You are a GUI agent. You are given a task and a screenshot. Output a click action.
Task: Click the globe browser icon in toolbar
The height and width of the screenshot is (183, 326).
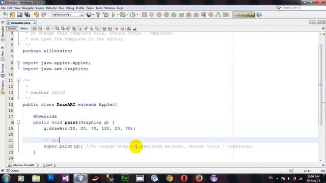tap(89, 15)
